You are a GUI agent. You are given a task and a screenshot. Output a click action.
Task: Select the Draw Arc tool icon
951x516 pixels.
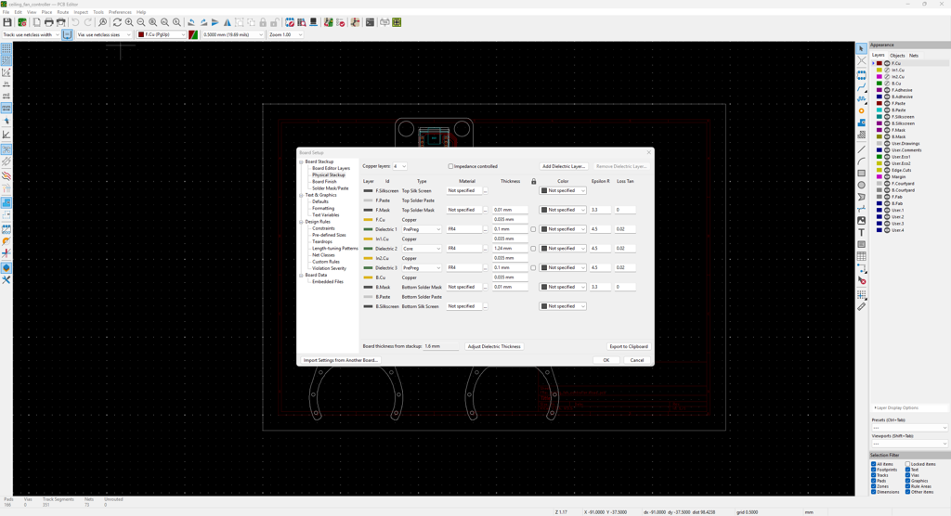pyautogui.click(x=861, y=161)
